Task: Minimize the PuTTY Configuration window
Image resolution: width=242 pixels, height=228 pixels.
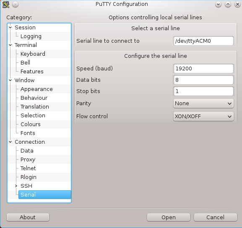Action: [218, 5]
